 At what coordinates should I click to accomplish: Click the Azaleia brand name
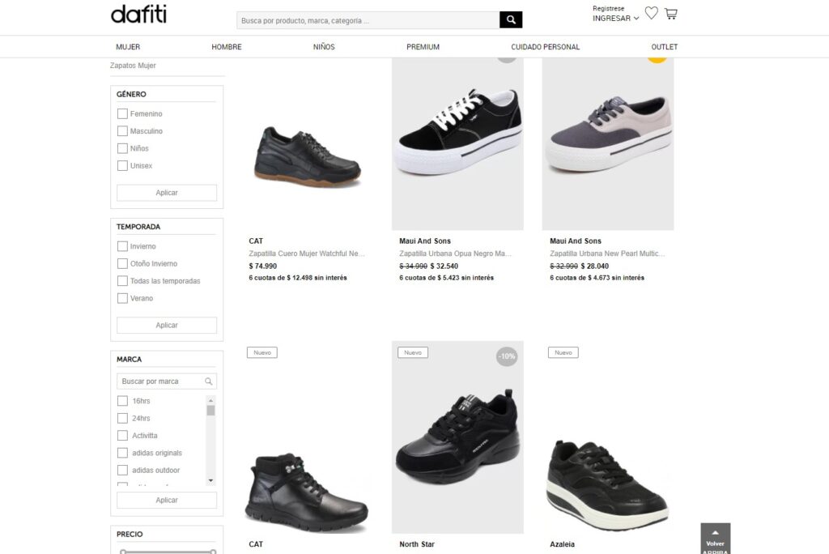point(562,544)
